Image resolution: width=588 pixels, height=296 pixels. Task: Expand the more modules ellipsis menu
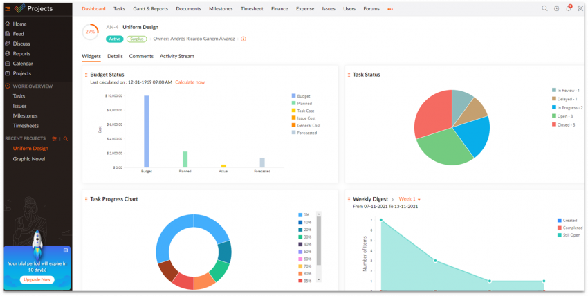[x=390, y=9]
